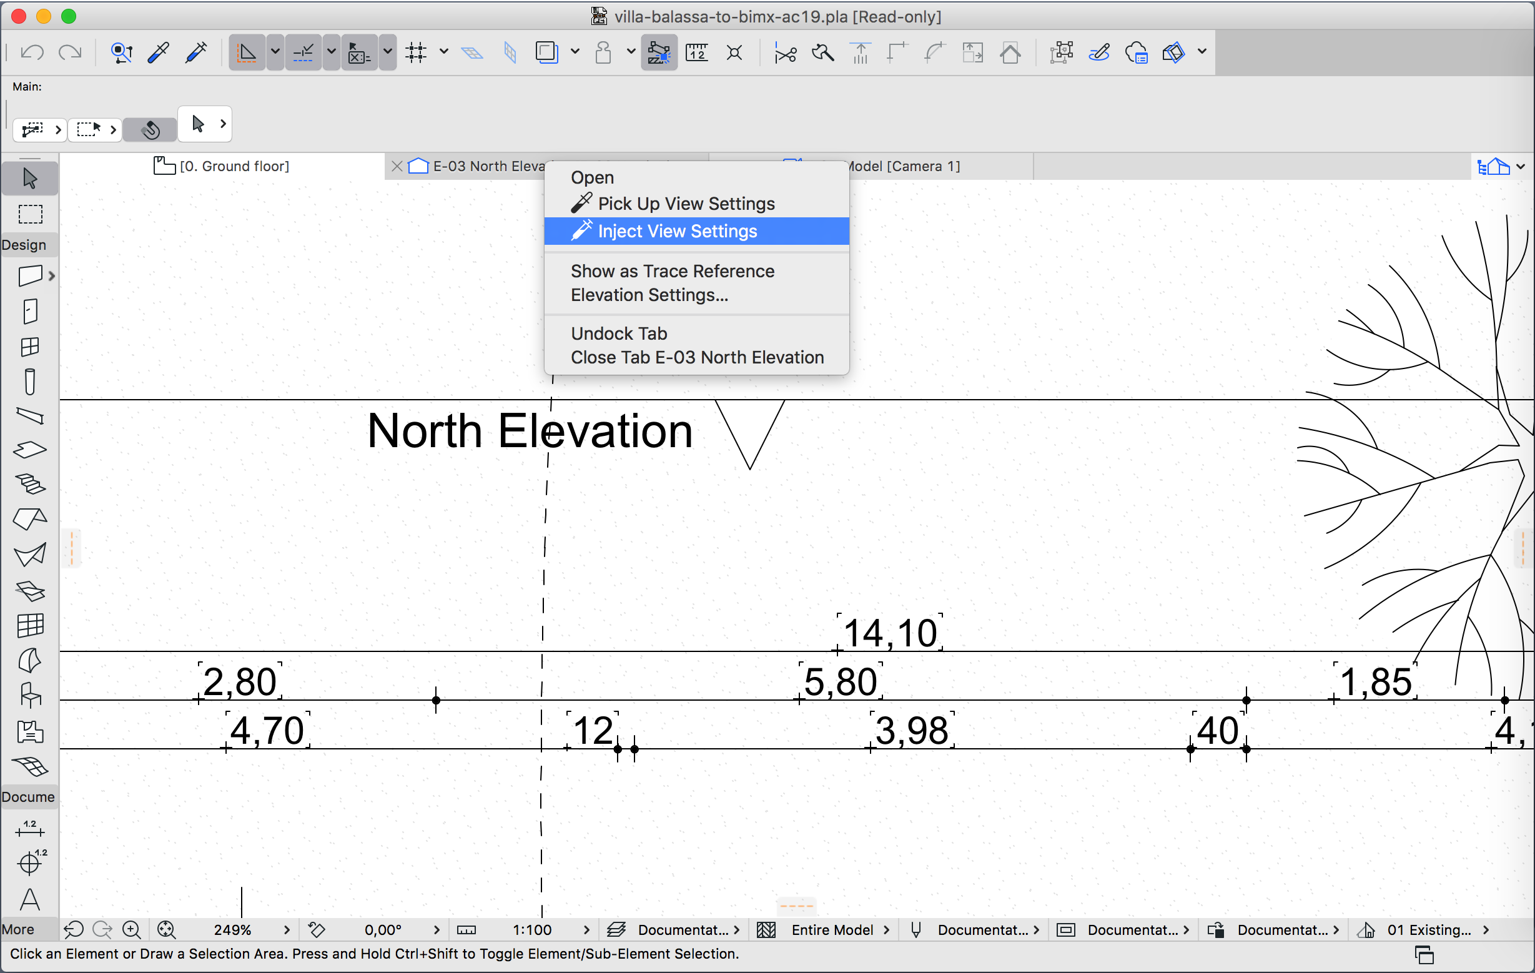Viewport: 1535px width, 973px height.
Task: Toggle Suspend Groups button
Action: tap(658, 52)
